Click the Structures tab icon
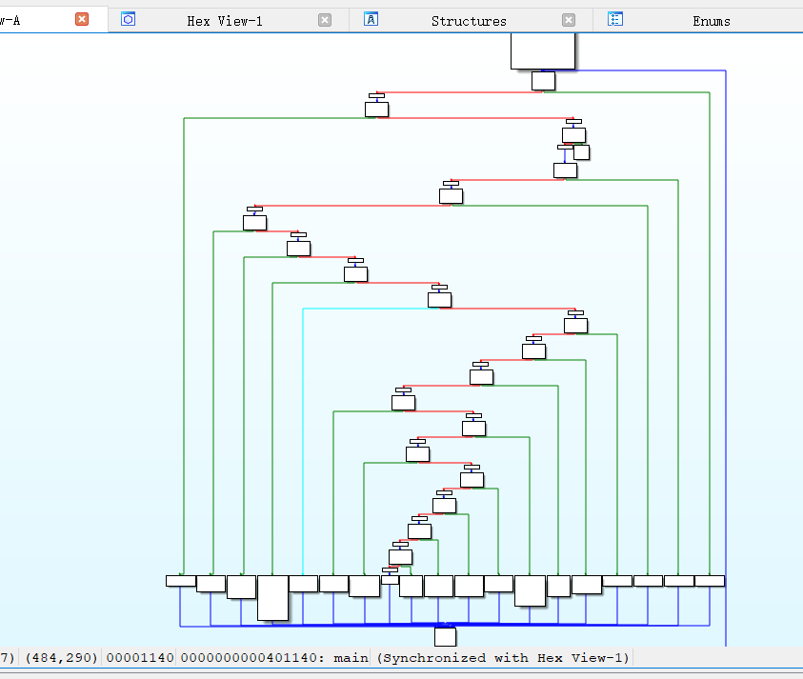This screenshot has height=679, width=803. [371, 19]
